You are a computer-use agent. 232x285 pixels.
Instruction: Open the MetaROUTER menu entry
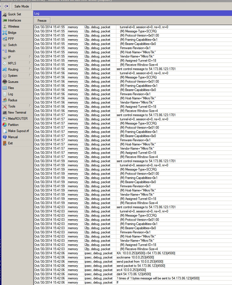point(17,119)
